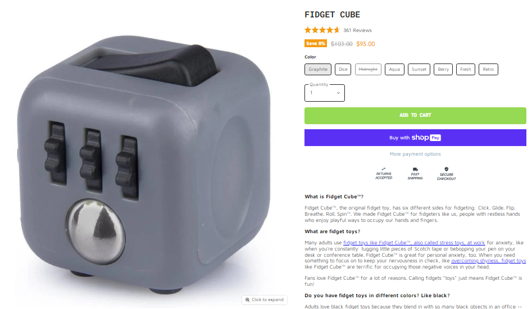The height and width of the screenshot is (309, 532).
Task: Click the magnifier icon on Click to expand
Action: (x=247, y=300)
